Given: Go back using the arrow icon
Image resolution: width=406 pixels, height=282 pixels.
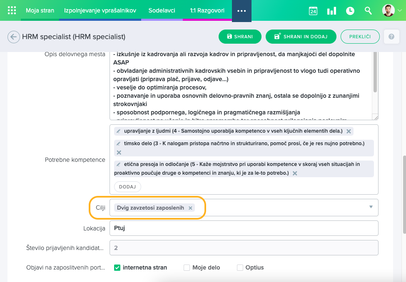Looking at the screenshot, I should (13, 37).
